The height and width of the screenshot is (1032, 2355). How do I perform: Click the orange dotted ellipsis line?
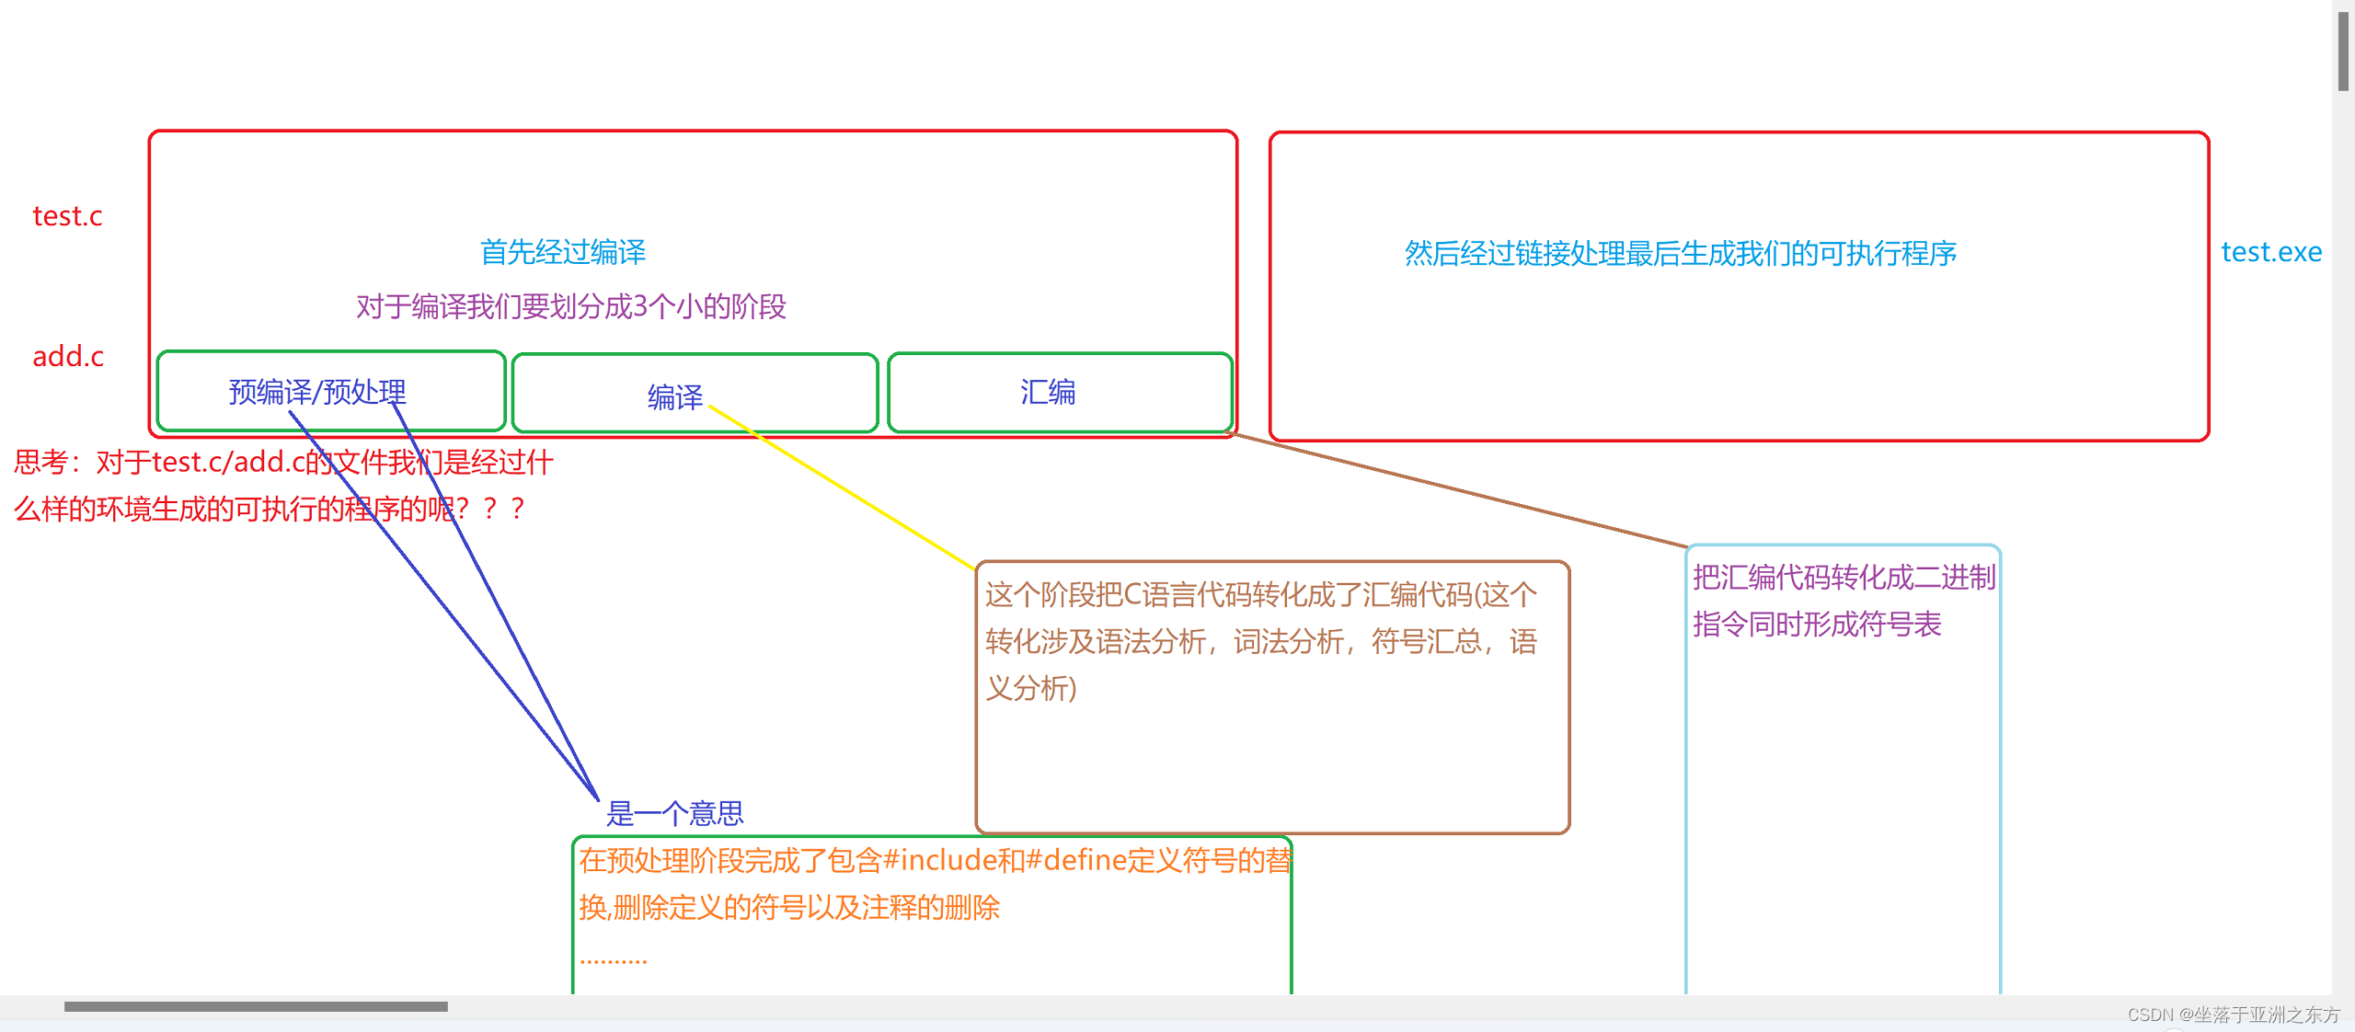coord(614,960)
